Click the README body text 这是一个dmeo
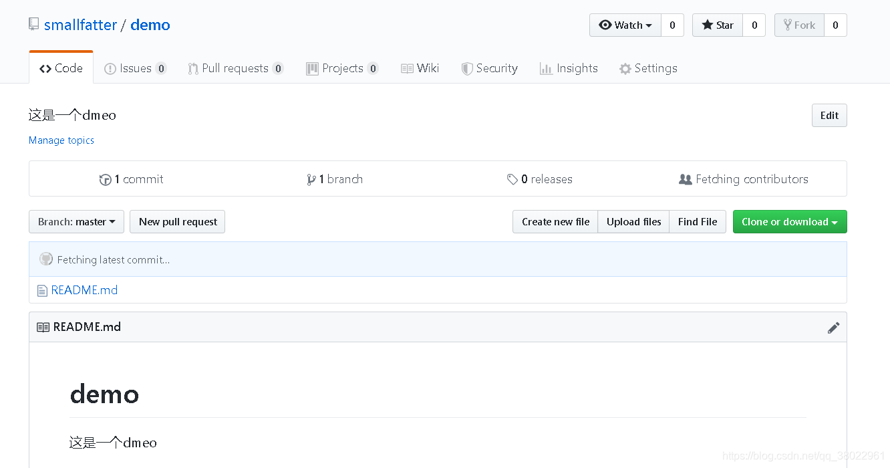The height and width of the screenshot is (468, 890). pos(113,443)
